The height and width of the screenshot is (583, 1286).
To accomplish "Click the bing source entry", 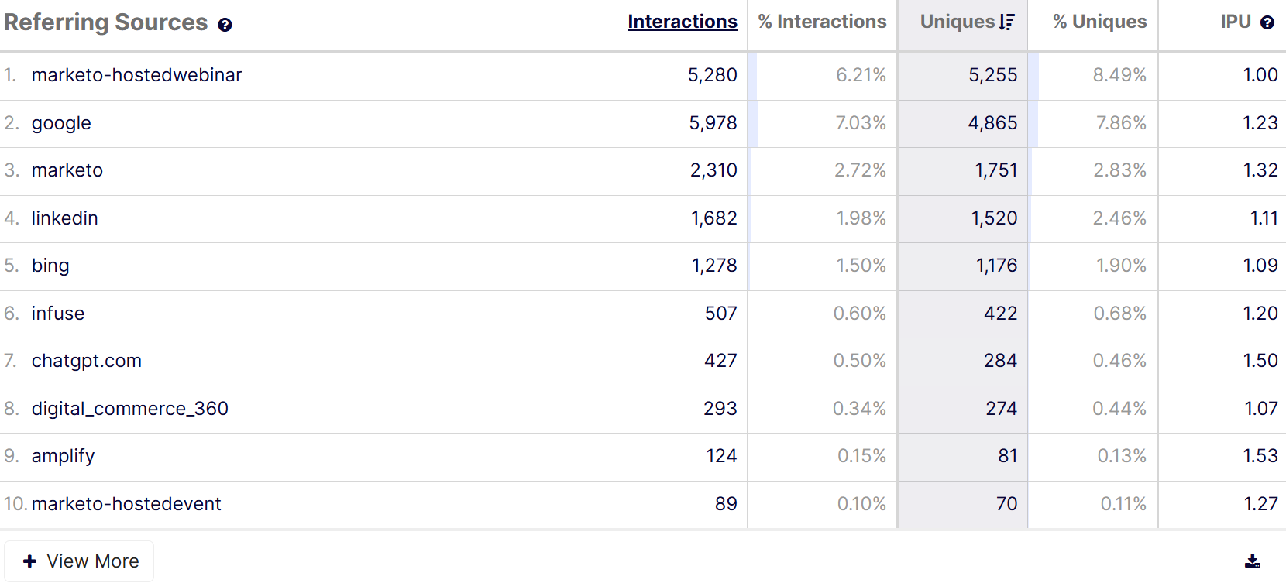I will pyautogui.click(x=50, y=266).
